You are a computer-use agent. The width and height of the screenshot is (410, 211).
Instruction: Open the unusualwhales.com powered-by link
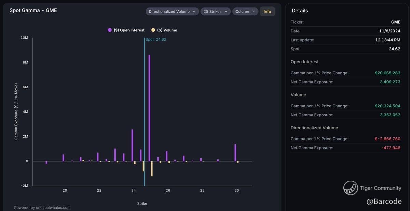tap(42, 207)
